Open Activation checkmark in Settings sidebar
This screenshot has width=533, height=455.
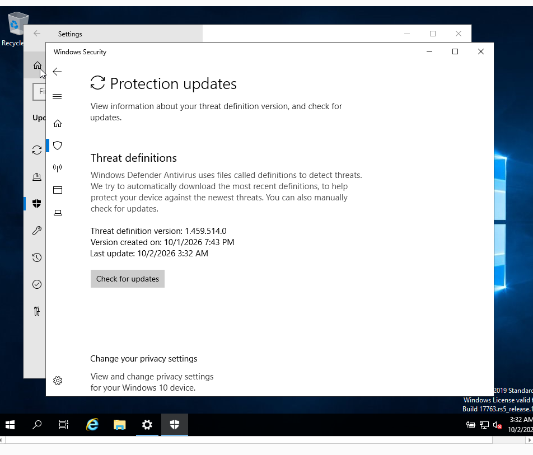click(x=37, y=284)
